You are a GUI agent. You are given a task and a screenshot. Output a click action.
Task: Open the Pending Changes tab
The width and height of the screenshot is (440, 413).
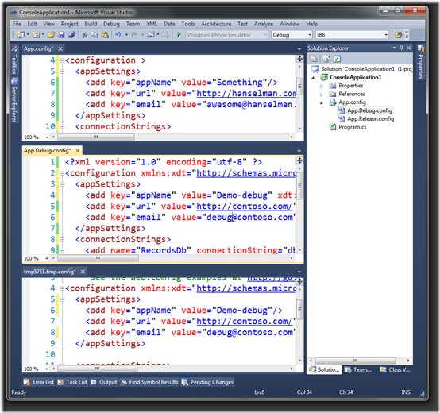pyautogui.click(x=207, y=382)
